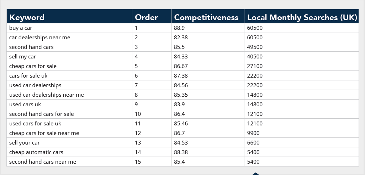Click competitiveness value 88.38
365x175 pixels.
coord(181,152)
